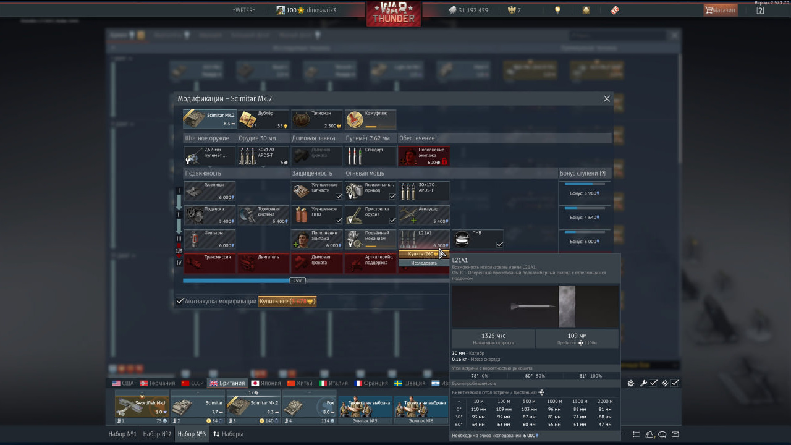Click the Бонус: 3 960 tier bonus

(585, 193)
